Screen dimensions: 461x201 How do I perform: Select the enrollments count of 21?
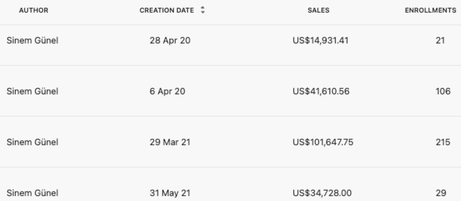click(440, 41)
